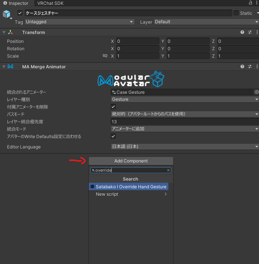The image size is (259, 264).
Task: Switch to the Inspector tab
Action: point(16,3)
